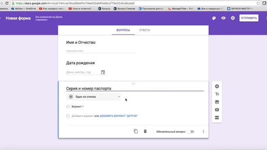The width and height of the screenshot is (267, 150).
Task: Open the Бонусы Главная bookmark
Action: pyautogui.click(x=124, y=8)
